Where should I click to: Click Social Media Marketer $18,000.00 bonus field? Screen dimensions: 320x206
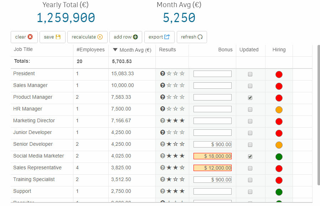tap(212, 156)
